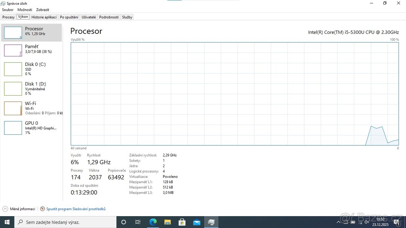This screenshot has height=228, width=406.
Task: Open the Soubor menu
Action: coord(7,9)
